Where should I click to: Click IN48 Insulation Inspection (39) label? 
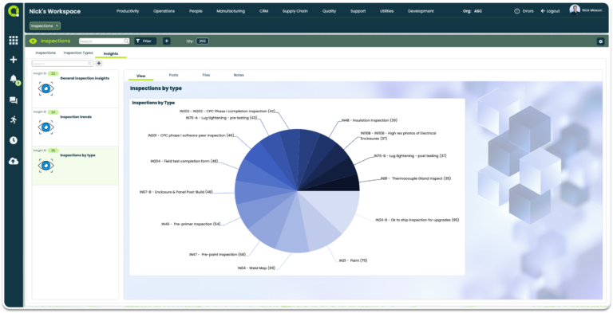370,120
